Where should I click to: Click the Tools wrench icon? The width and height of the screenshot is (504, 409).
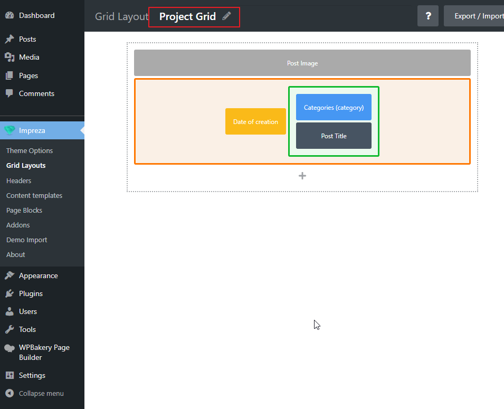pos(9,329)
